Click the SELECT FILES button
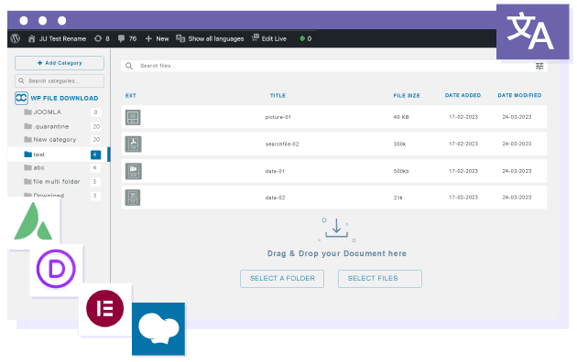 click(x=380, y=279)
